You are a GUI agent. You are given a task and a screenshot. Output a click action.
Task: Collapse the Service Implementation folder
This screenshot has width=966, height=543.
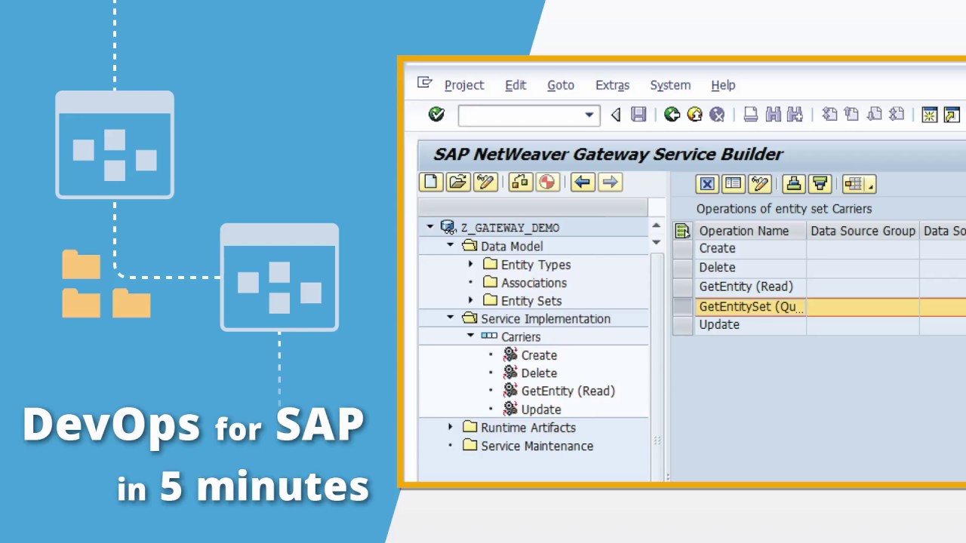(451, 318)
